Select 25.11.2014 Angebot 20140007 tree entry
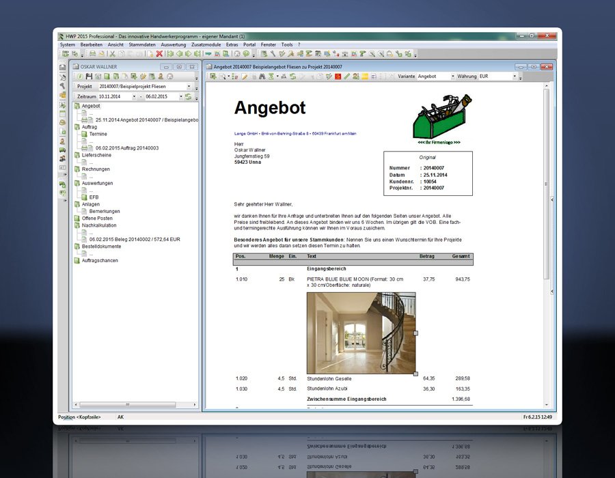The width and height of the screenshot is (615, 478). tap(147, 120)
